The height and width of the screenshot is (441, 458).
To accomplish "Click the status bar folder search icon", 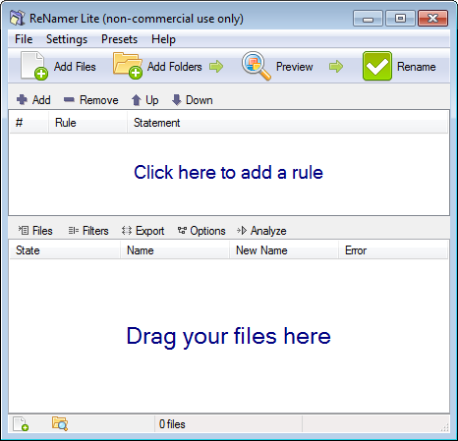I will point(60,423).
